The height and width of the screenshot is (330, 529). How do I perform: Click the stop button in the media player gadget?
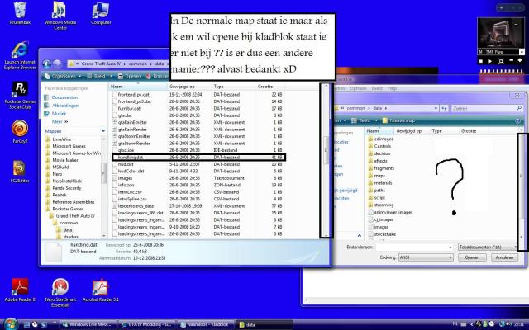(x=481, y=61)
